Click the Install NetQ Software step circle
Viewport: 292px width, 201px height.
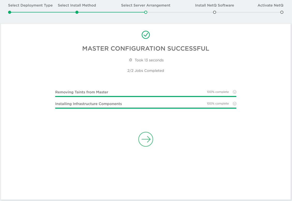[214, 12]
